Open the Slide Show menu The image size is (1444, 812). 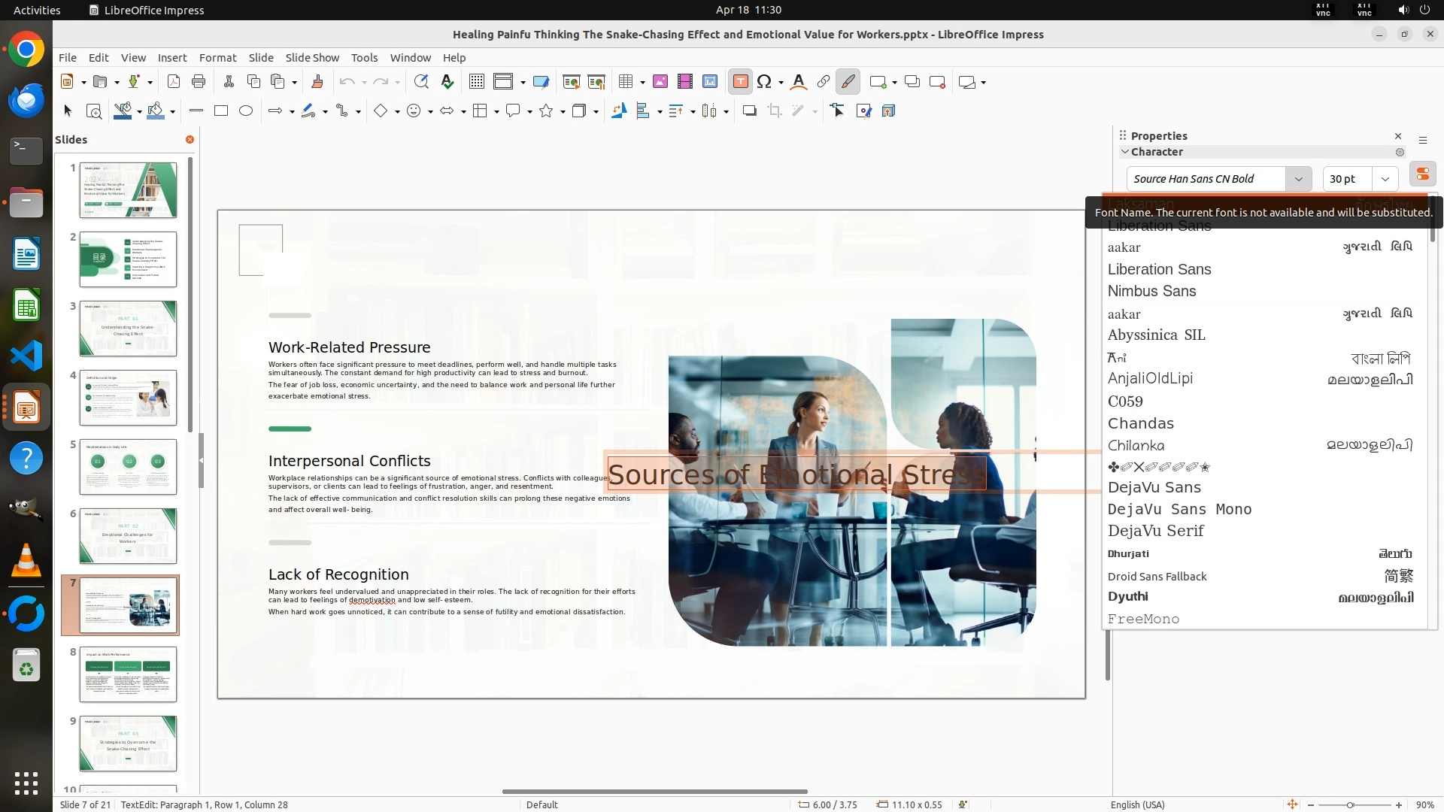click(312, 58)
